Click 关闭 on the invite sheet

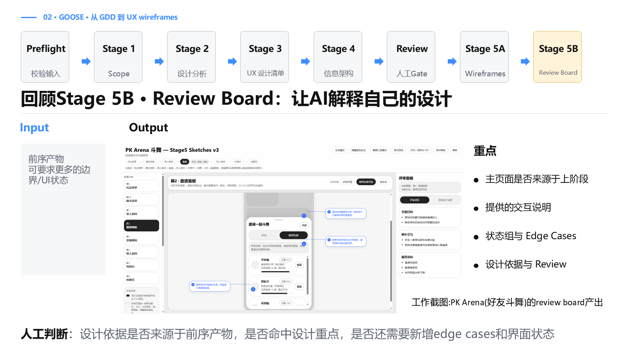click(304, 225)
